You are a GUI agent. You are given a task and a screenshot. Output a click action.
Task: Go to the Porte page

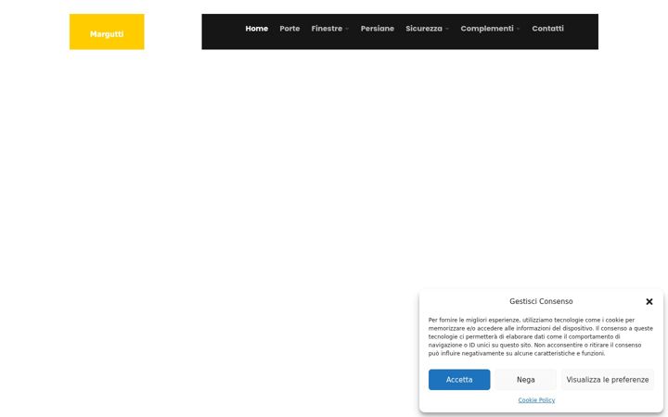[289, 29]
